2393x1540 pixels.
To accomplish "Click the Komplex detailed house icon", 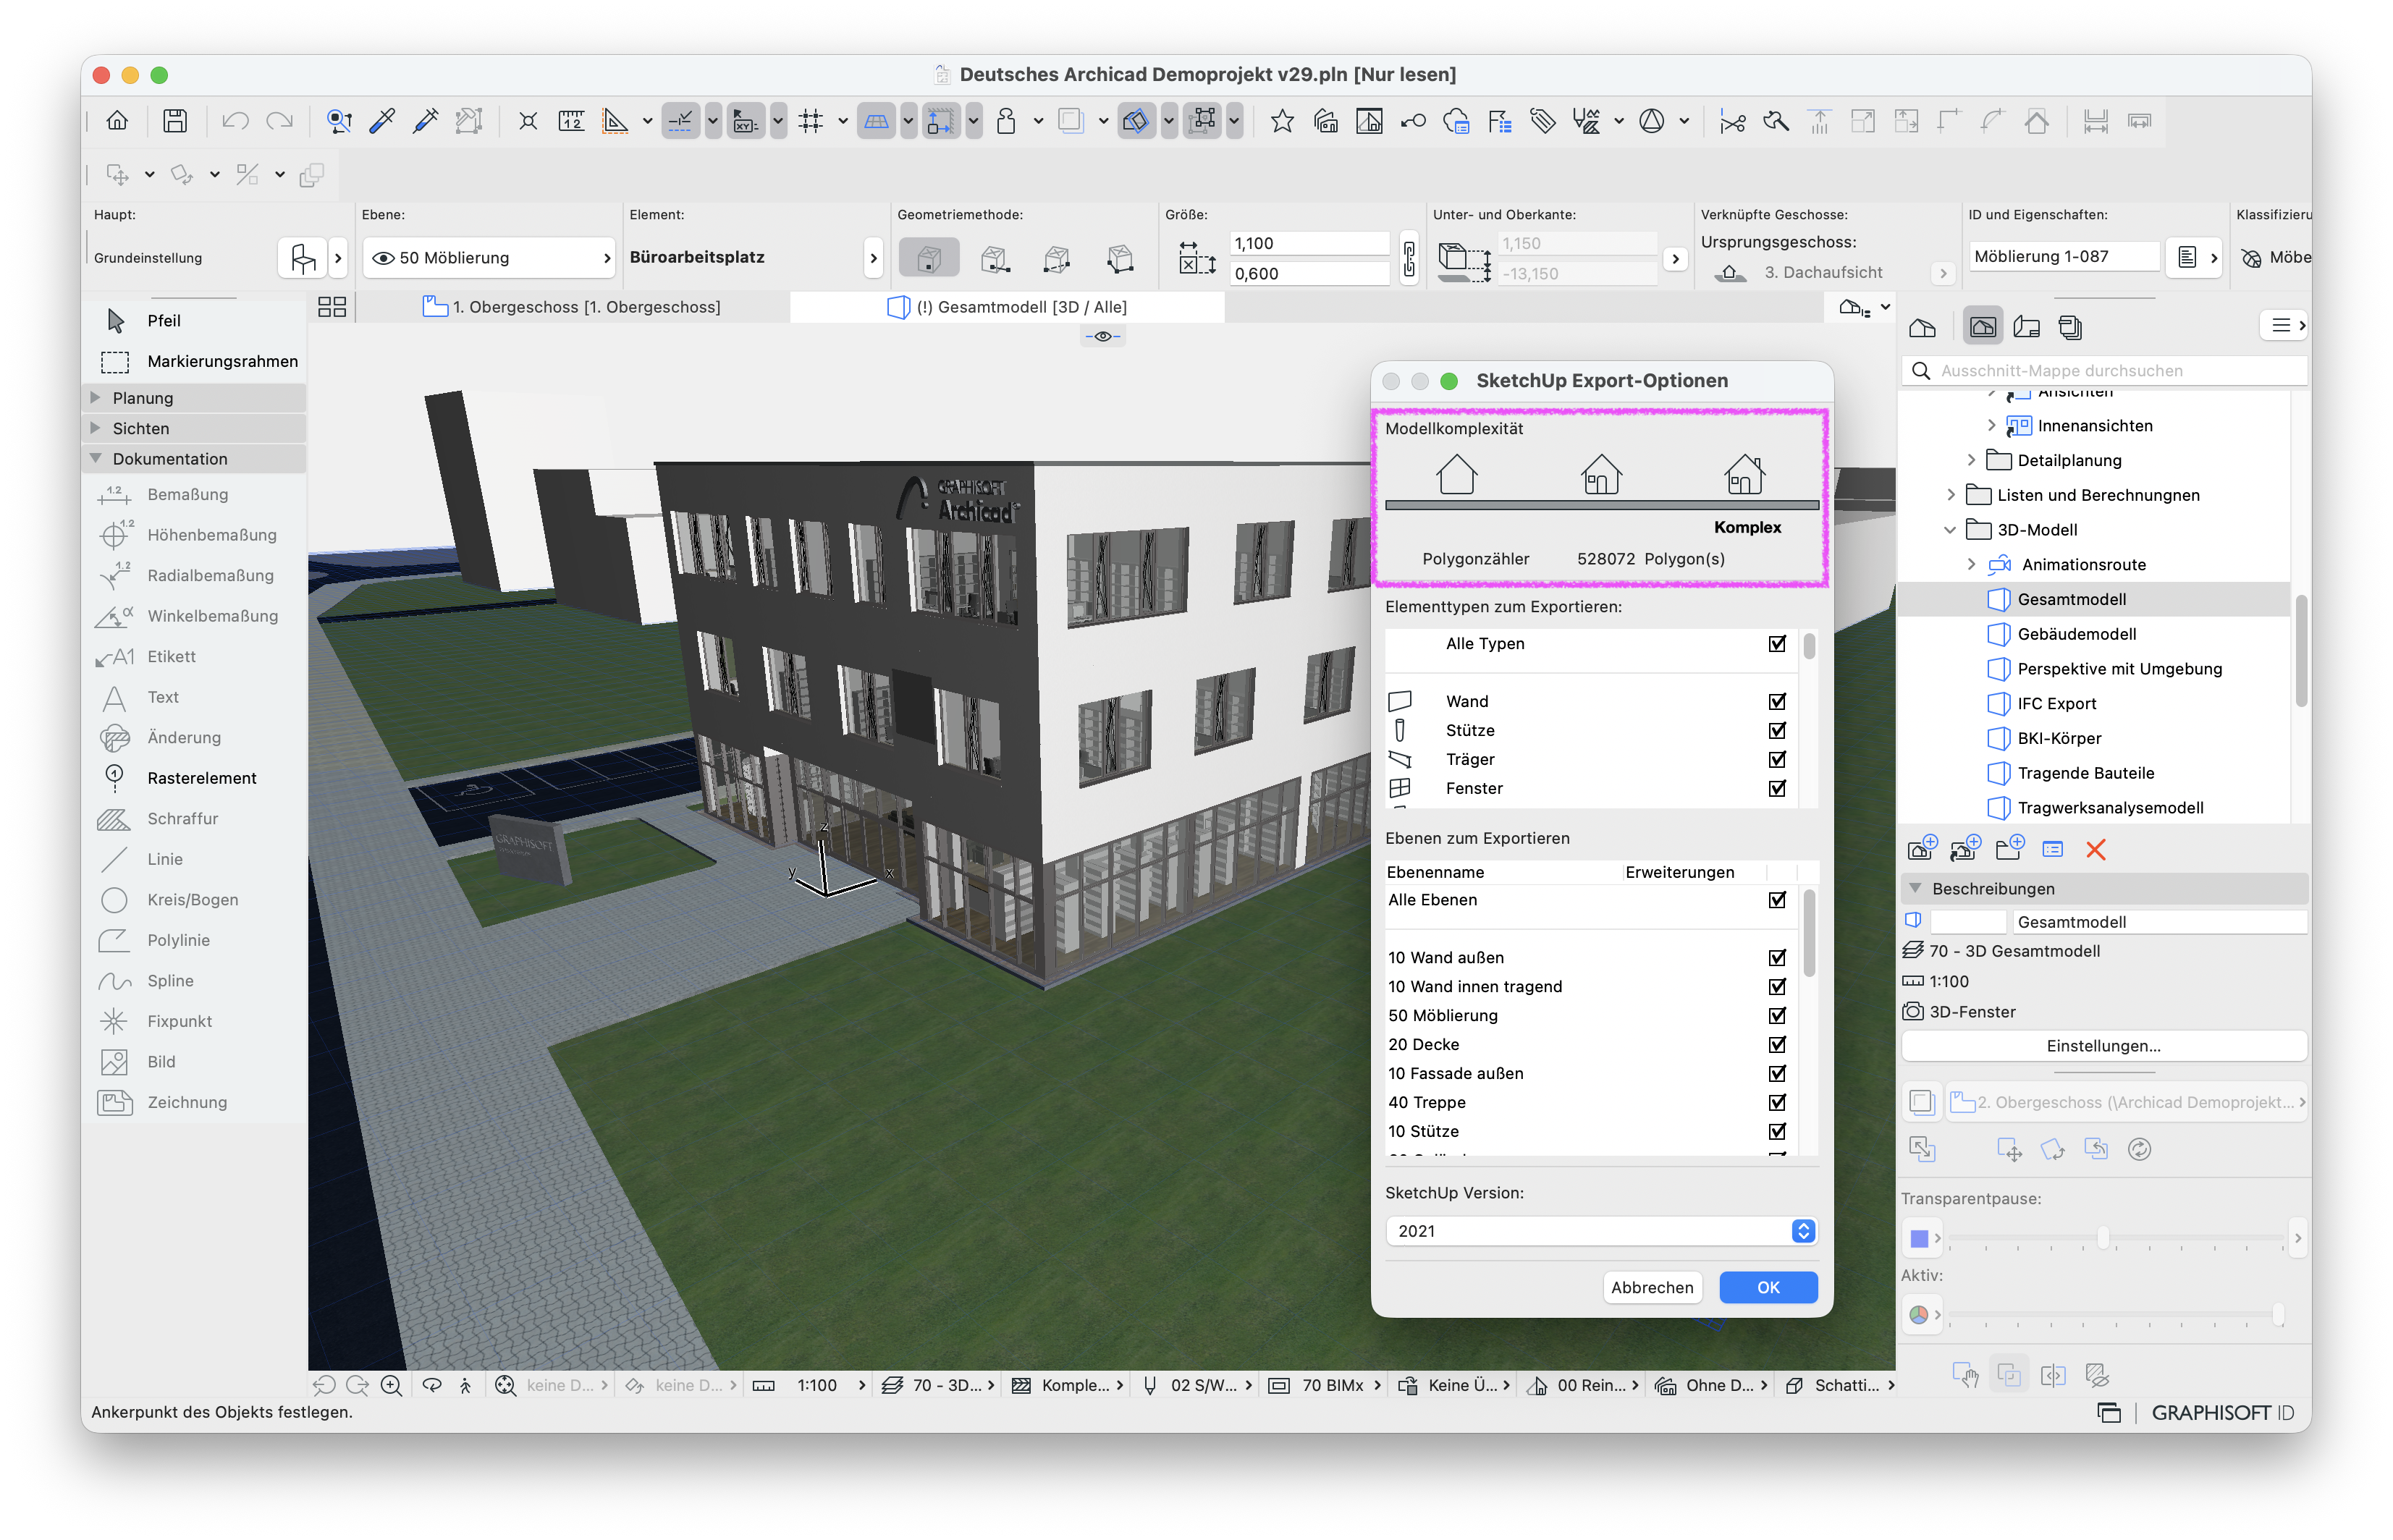I will click(x=1744, y=474).
